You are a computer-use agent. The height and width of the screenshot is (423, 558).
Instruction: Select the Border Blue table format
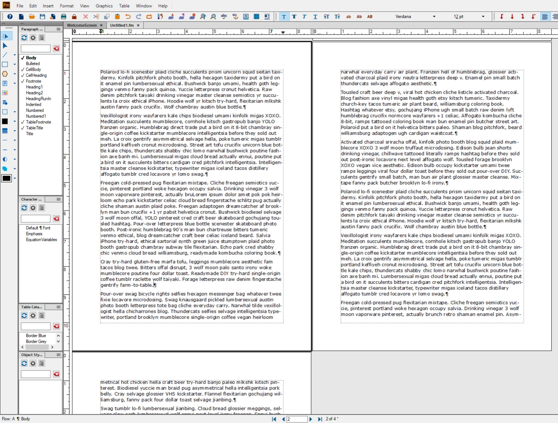(36, 336)
